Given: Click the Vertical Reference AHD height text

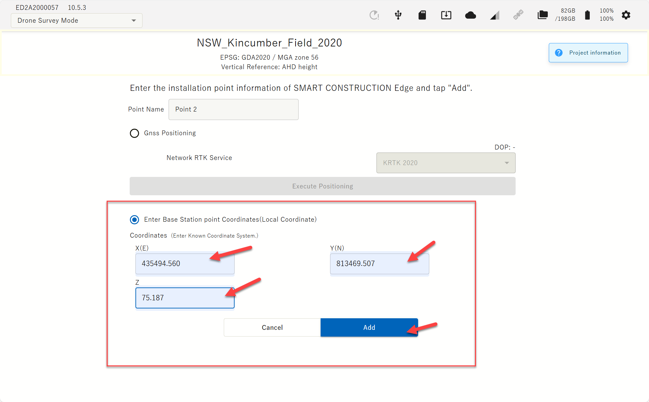Looking at the screenshot, I should click(269, 67).
